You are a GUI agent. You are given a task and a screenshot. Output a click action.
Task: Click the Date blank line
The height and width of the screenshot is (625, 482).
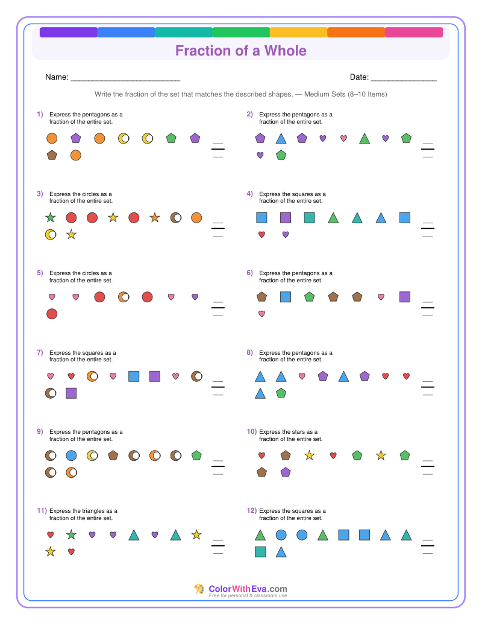tap(404, 78)
